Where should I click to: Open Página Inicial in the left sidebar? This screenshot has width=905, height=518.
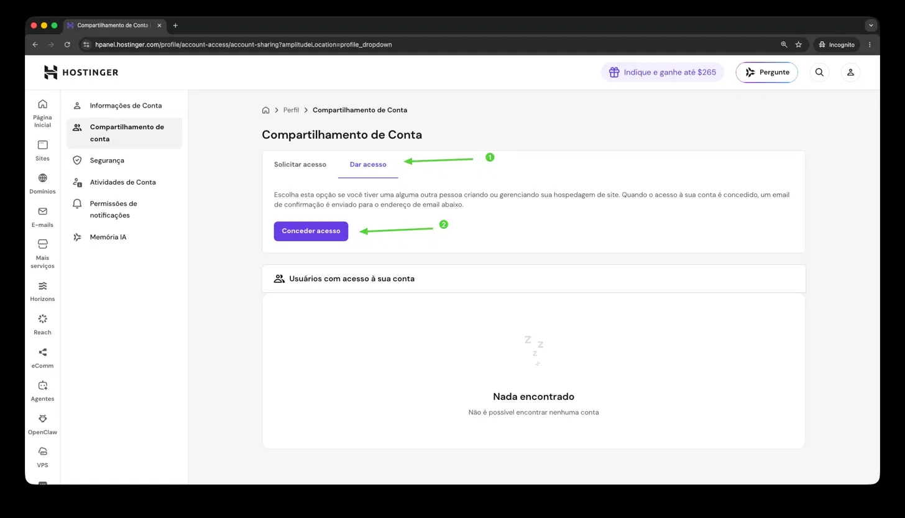(x=42, y=113)
